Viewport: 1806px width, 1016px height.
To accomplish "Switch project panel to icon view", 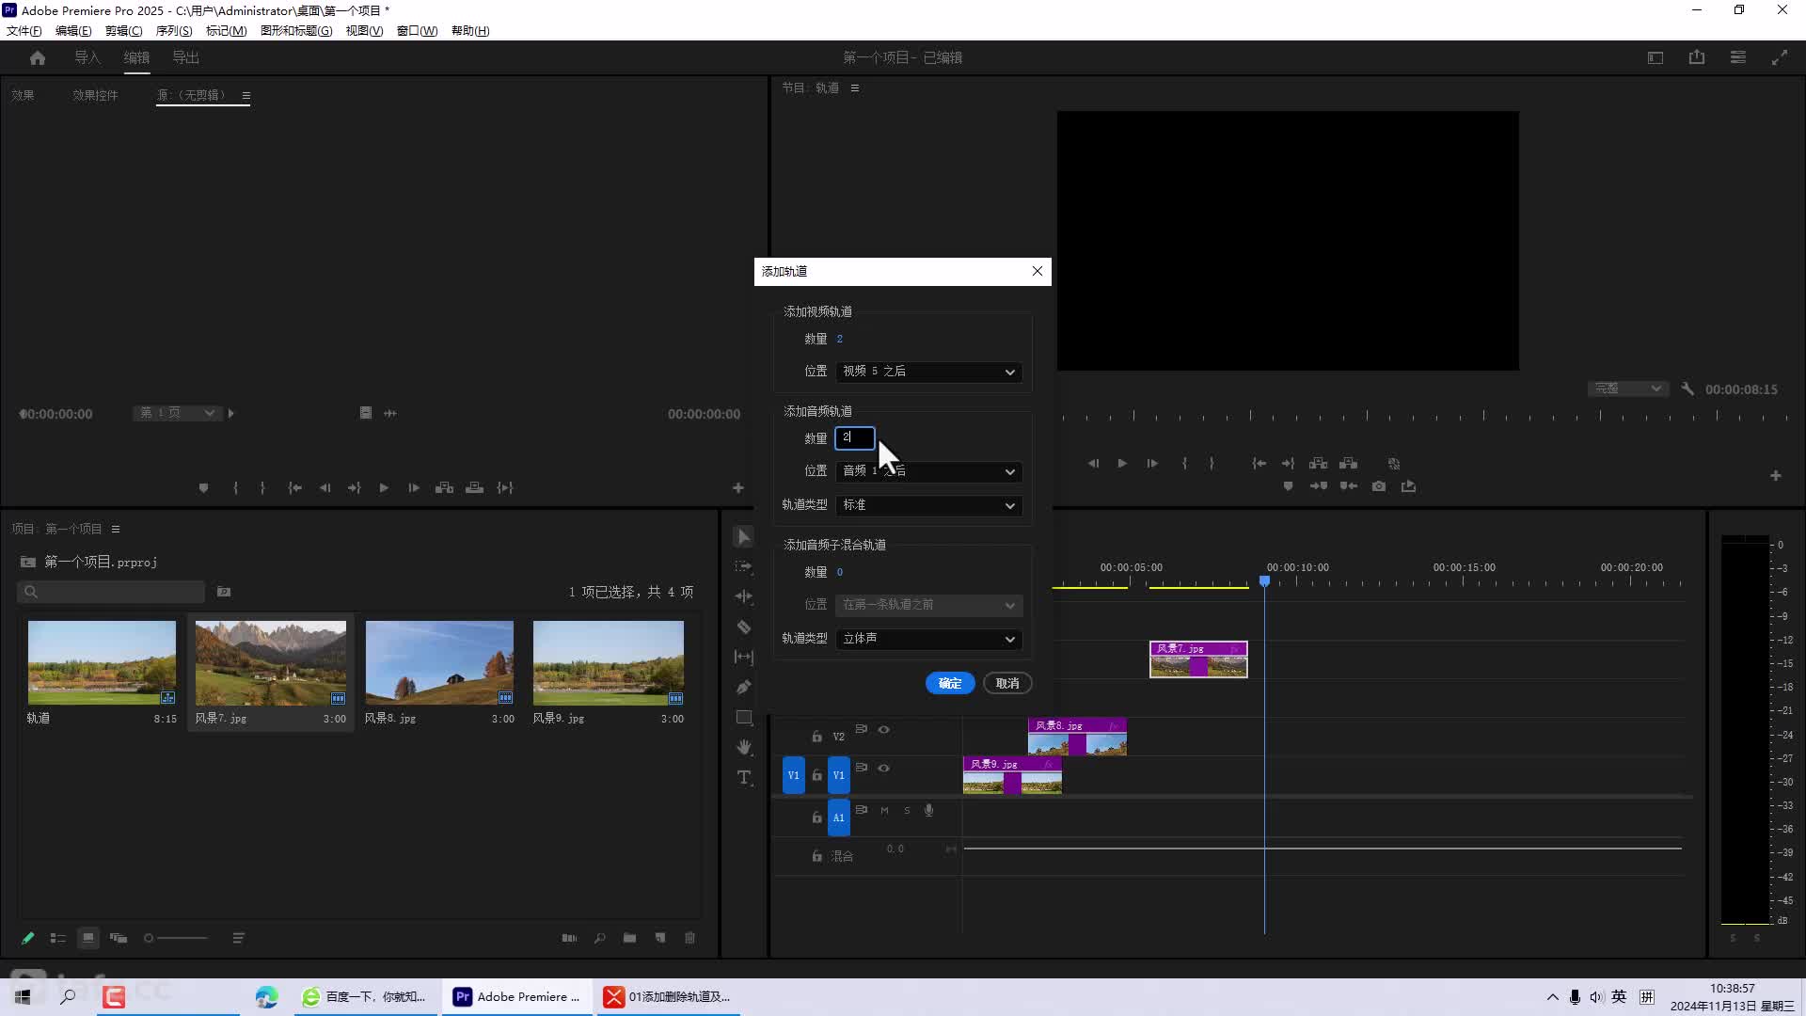I will click(x=88, y=938).
